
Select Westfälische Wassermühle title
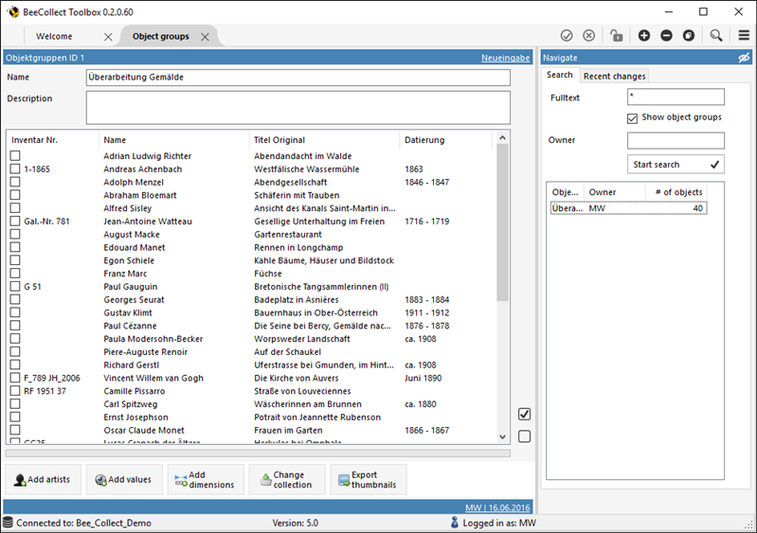[307, 169]
